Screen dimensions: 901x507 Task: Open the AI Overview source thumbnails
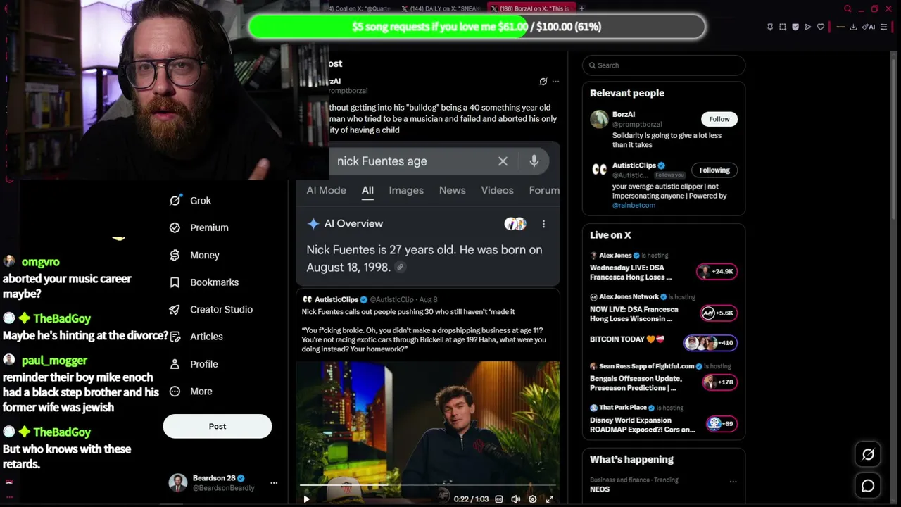(515, 224)
